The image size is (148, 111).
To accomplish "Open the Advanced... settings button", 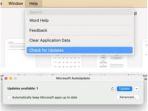I will click(128, 97).
